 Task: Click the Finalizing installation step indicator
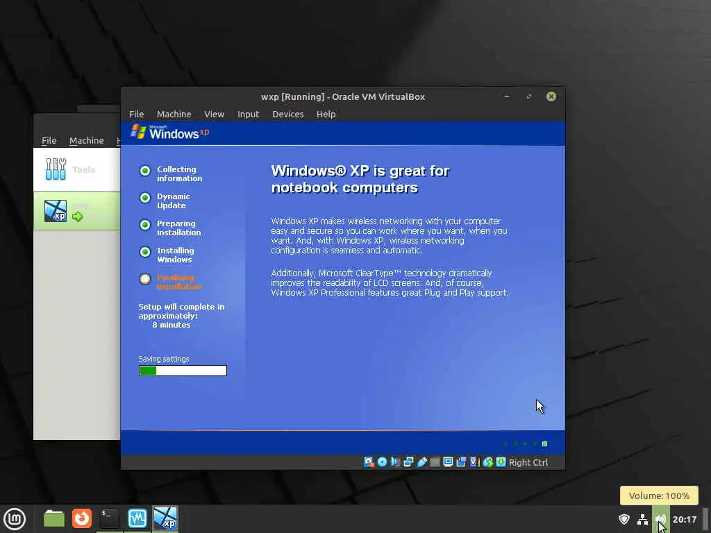144,279
